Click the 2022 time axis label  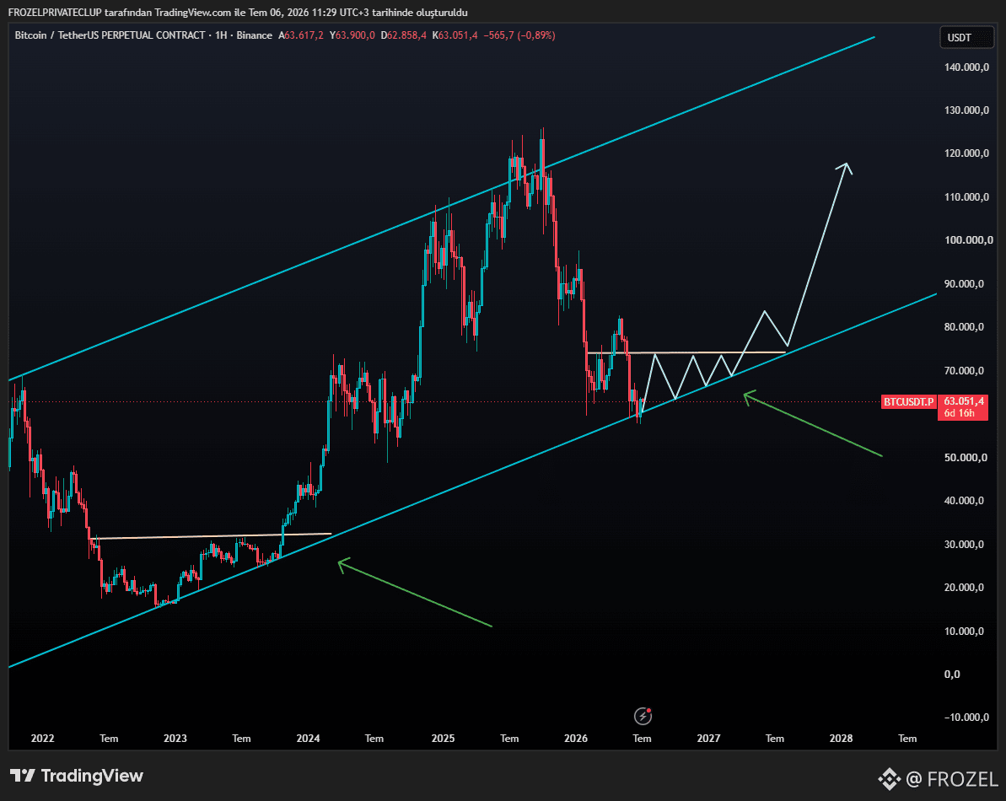tap(43, 738)
